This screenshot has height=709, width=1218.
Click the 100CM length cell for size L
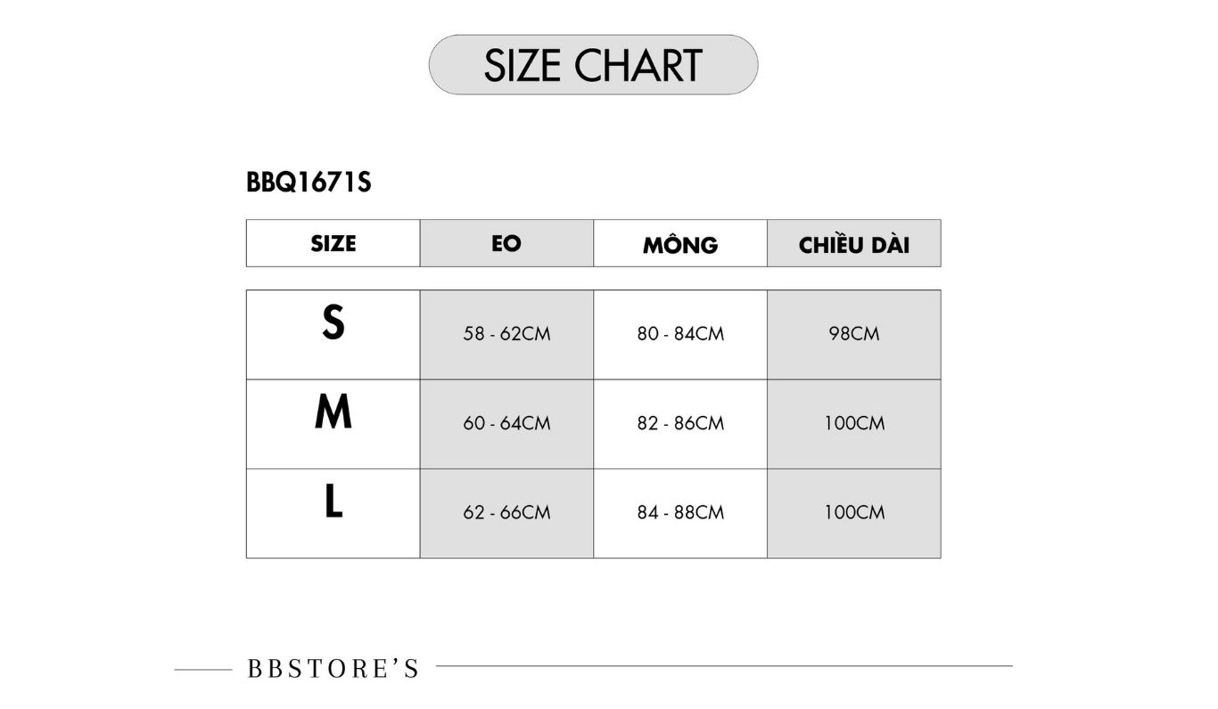pos(853,513)
